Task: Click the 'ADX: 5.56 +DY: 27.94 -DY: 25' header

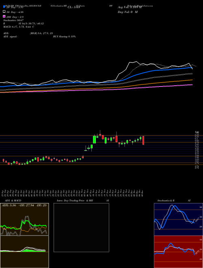Action: (24, 205)
